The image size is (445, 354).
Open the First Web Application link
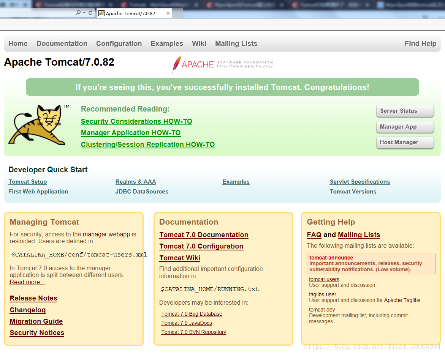(x=38, y=192)
